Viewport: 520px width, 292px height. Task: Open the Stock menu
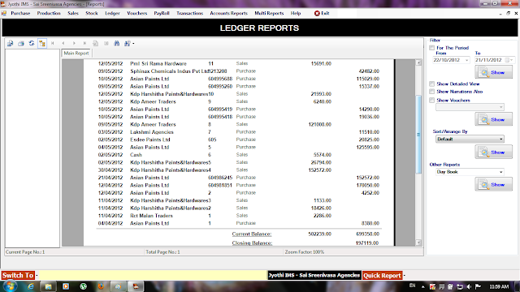click(x=92, y=13)
